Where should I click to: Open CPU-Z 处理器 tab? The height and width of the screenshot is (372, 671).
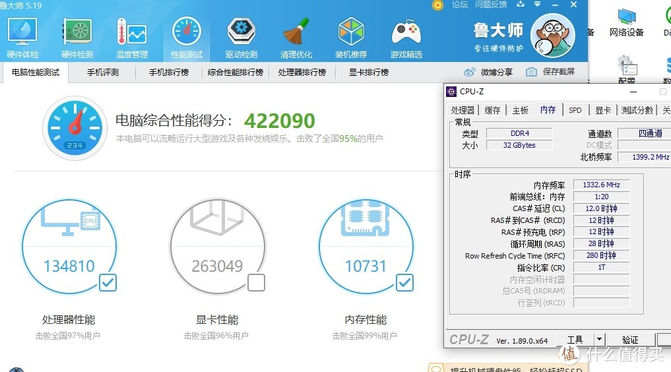coord(463,110)
